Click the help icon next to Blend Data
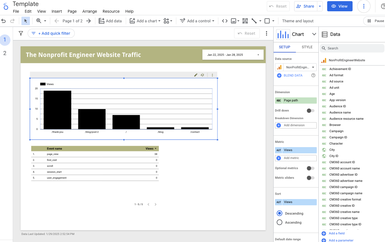The height and width of the screenshot is (242, 385). click(x=313, y=75)
